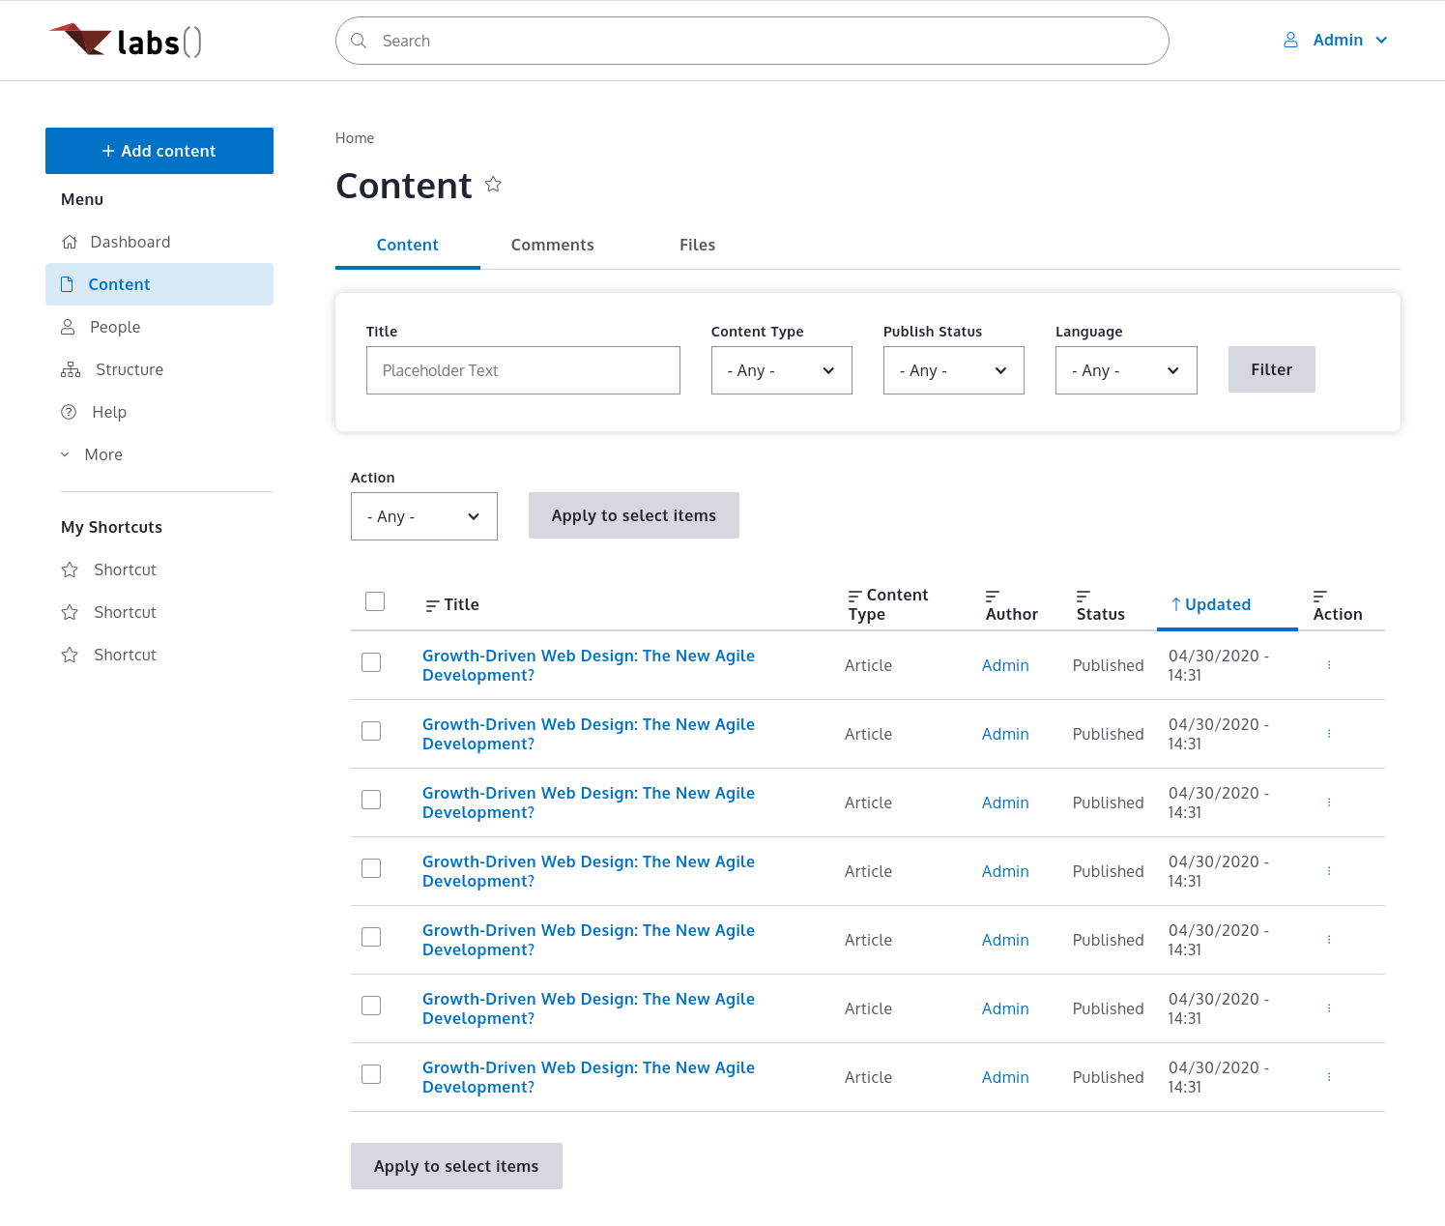
Task: Click the third Shortcut star icon
Action: pyautogui.click(x=70, y=655)
